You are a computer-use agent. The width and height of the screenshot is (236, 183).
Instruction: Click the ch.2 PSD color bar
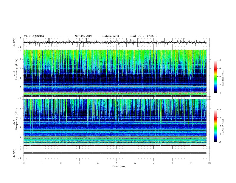216,126
